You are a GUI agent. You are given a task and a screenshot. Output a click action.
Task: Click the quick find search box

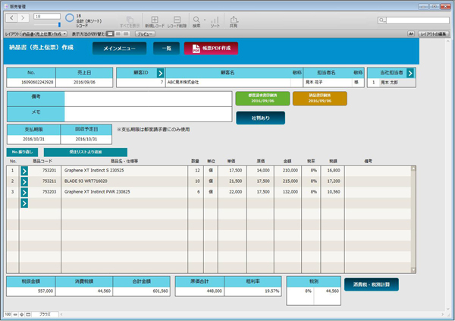418,20
